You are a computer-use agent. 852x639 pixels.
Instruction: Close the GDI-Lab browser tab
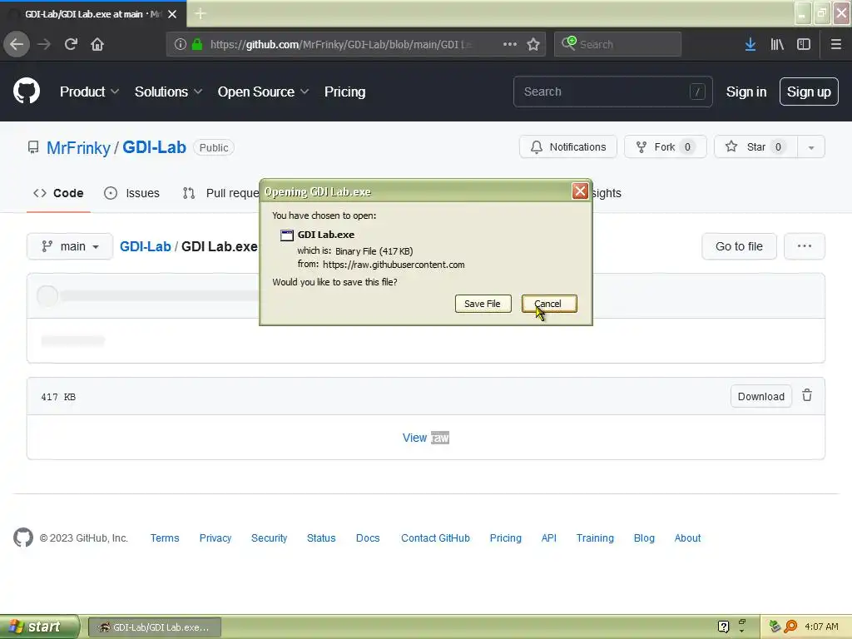click(x=172, y=14)
